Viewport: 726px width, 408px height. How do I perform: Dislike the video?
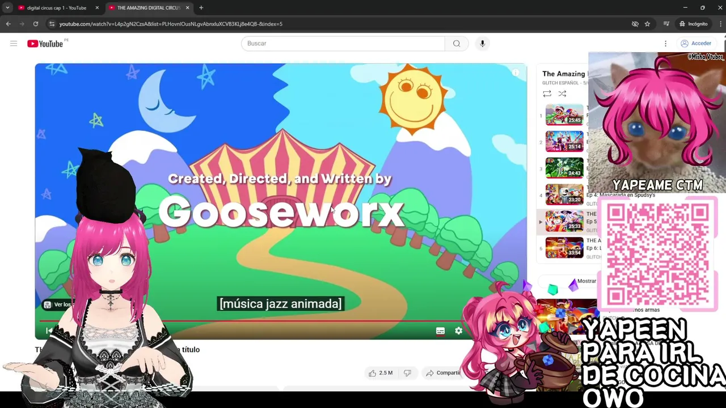(407, 373)
